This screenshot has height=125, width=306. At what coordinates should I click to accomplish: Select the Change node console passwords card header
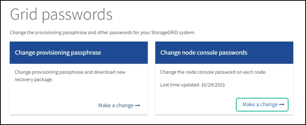click(204, 53)
